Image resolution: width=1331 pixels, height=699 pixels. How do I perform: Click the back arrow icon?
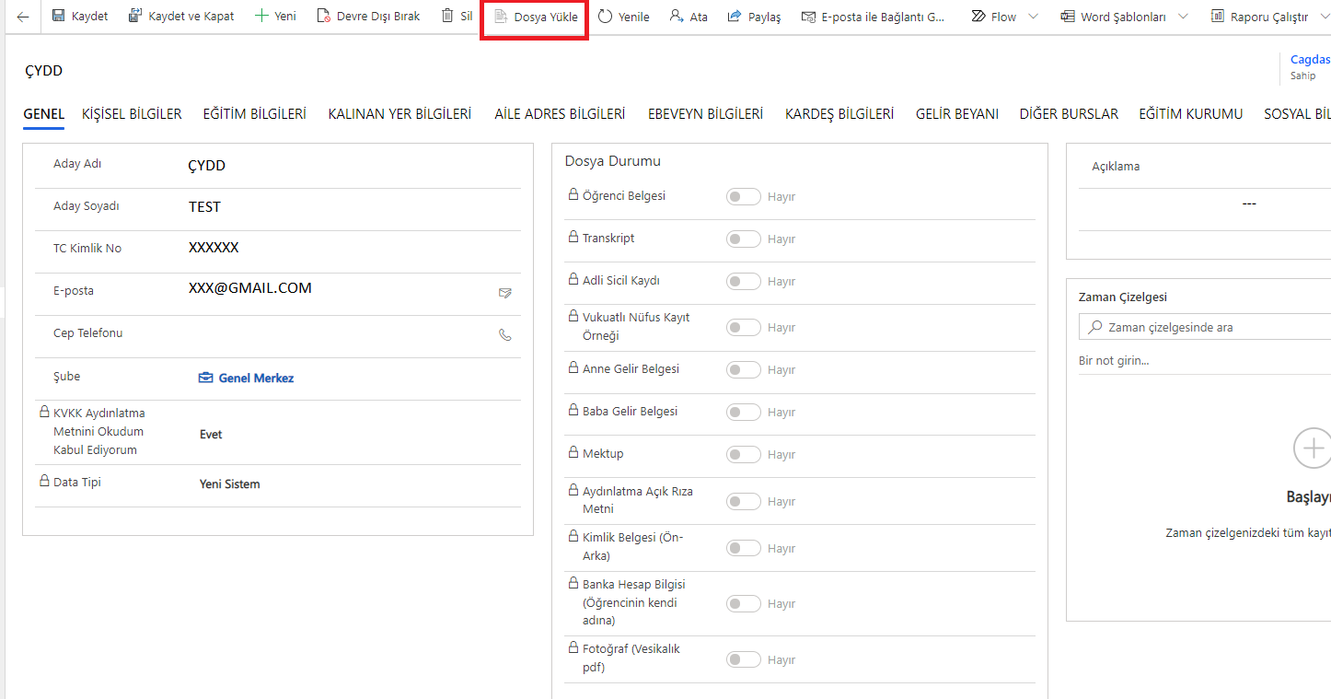[23, 17]
